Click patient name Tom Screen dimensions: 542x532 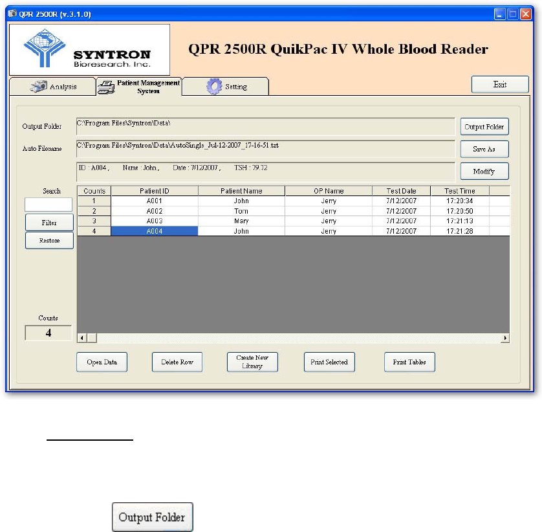[x=241, y=211]
